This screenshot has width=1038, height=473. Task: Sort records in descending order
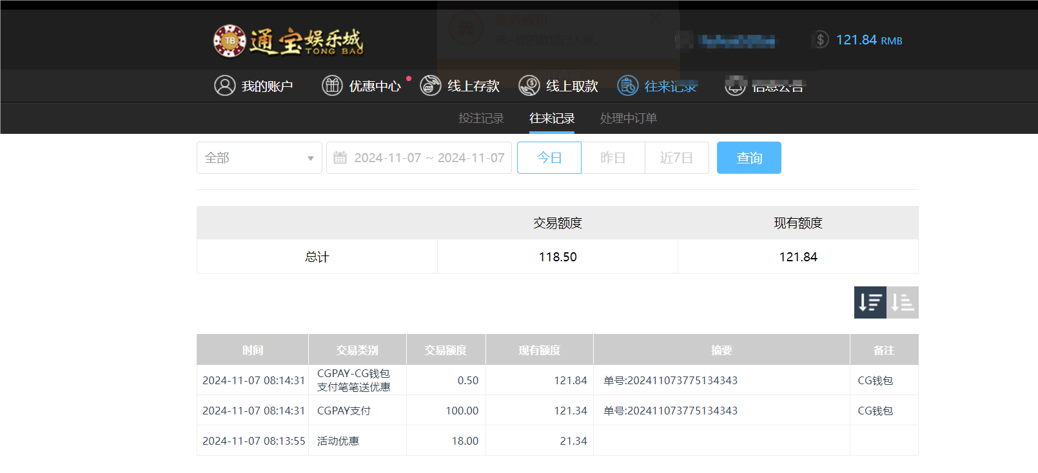[870, 302]
